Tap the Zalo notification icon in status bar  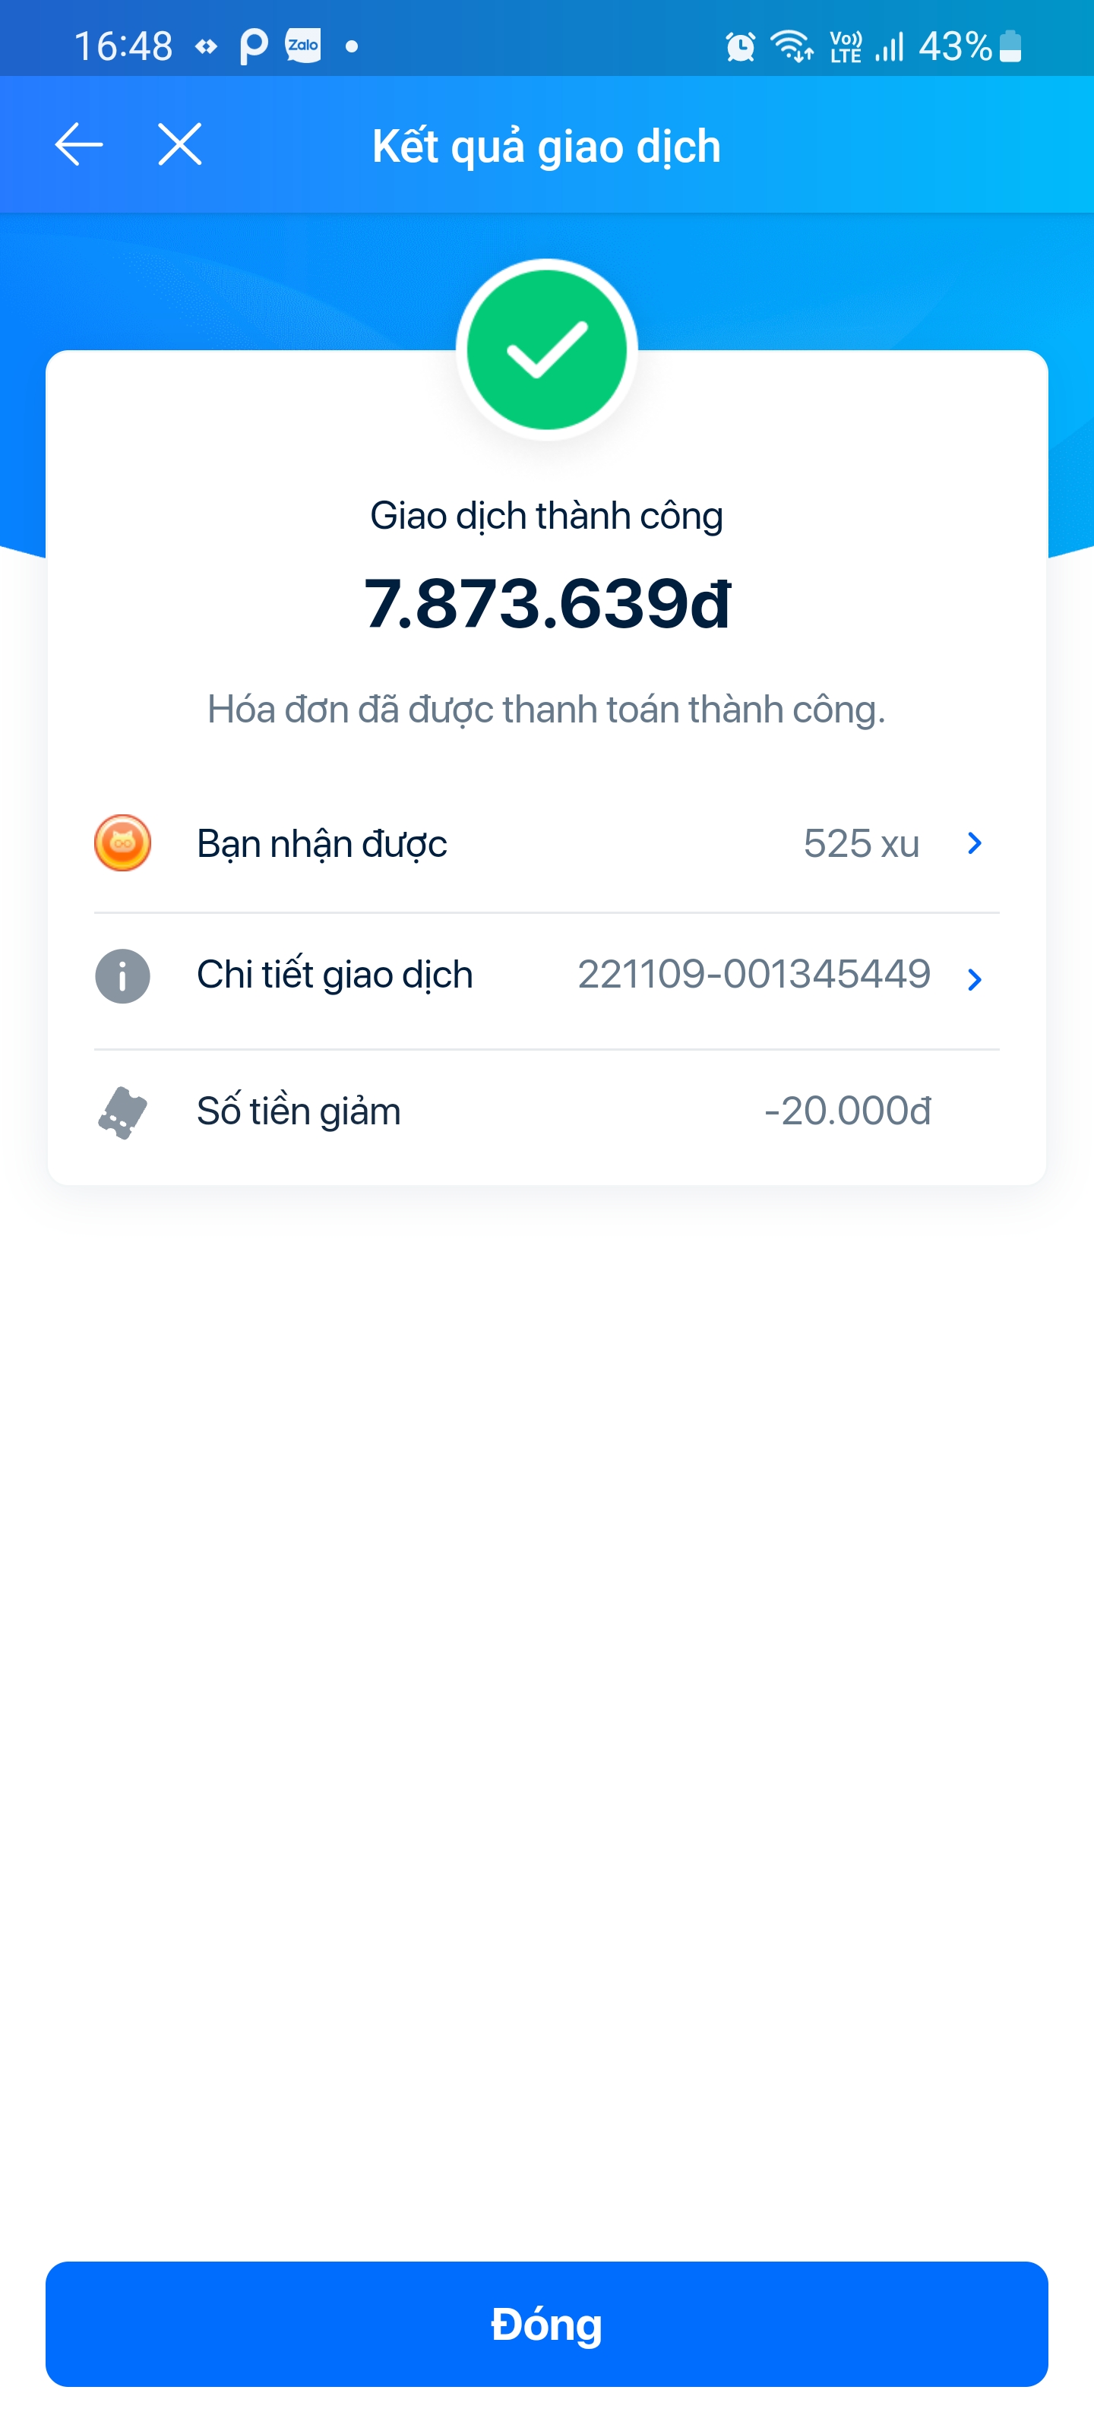click(303, 46)
